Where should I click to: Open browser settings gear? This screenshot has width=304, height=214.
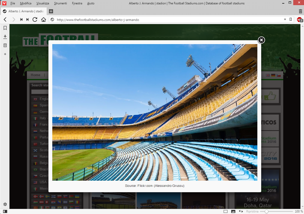(5, 204)
